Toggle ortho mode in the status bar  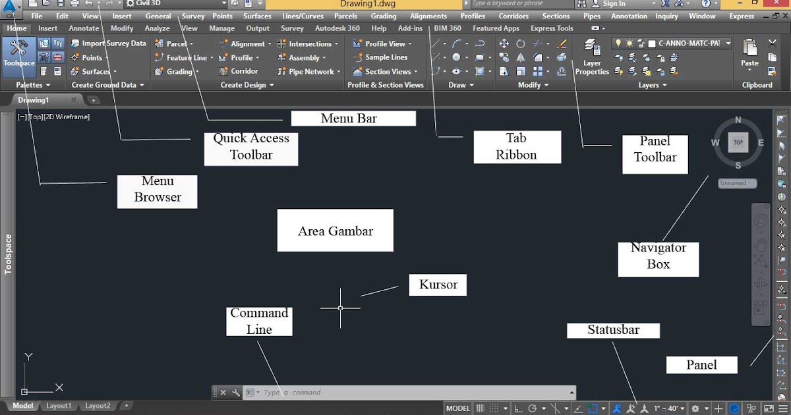click(518, 408)
